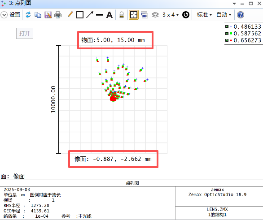The width and height of the screenshot is (263, 220).
Task: Print the spot diagram
Action: 58,15
